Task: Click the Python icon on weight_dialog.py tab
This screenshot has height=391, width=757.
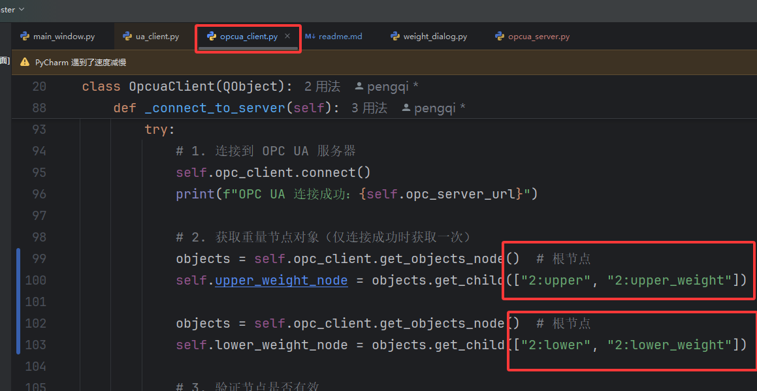Action: (395, 37)
